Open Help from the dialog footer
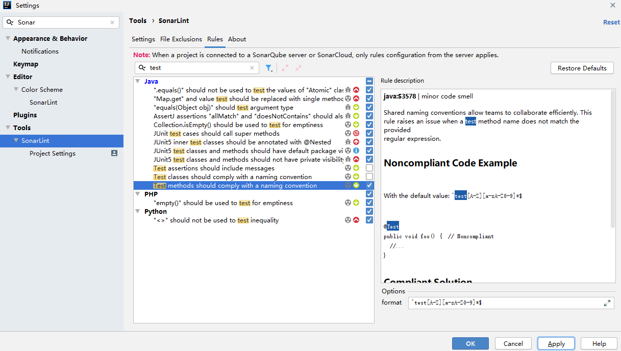This screenshot has width=621, height=351. 599,344
